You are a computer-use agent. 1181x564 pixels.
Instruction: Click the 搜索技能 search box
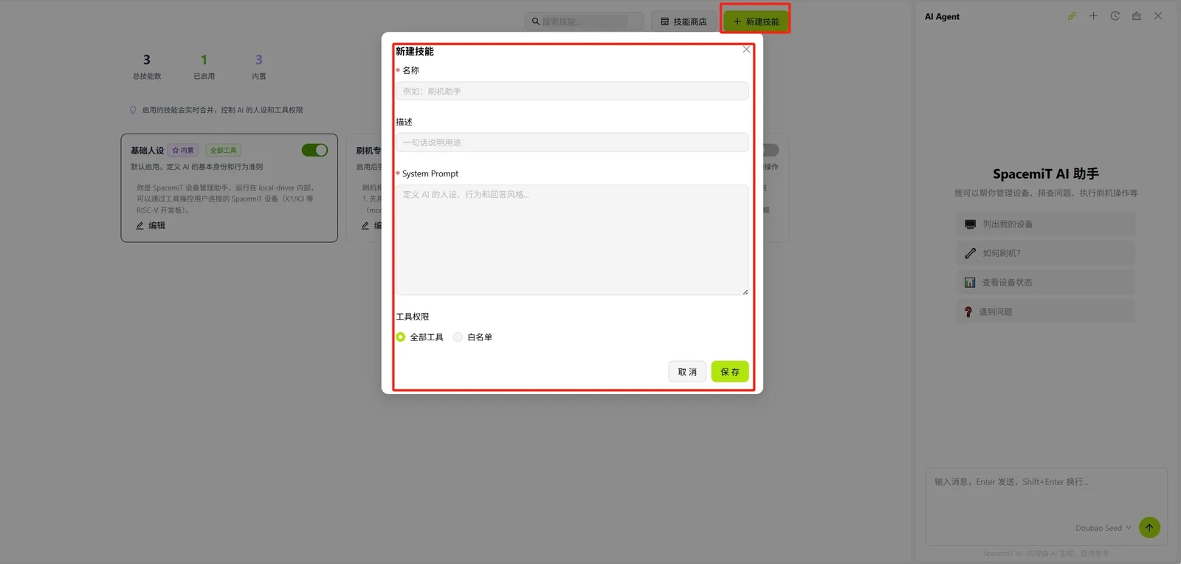(x=584, y=21)
